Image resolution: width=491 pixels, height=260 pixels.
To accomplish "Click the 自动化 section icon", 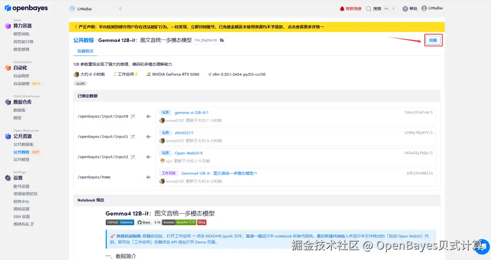I will pyautogui.click(x=8, y=68).
